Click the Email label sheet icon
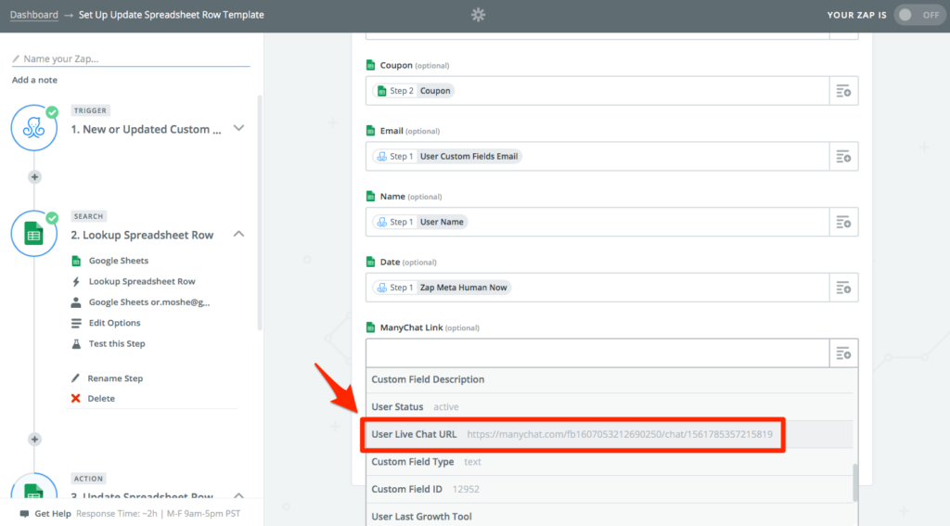Screen dimensions: 950x526 tap(371, 131)
